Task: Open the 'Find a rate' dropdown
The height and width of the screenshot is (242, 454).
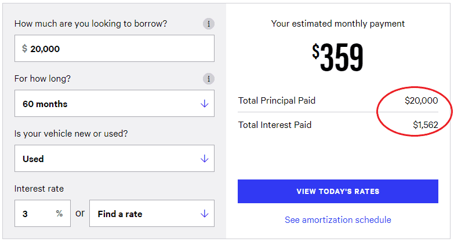Action: tap(152, 214)
